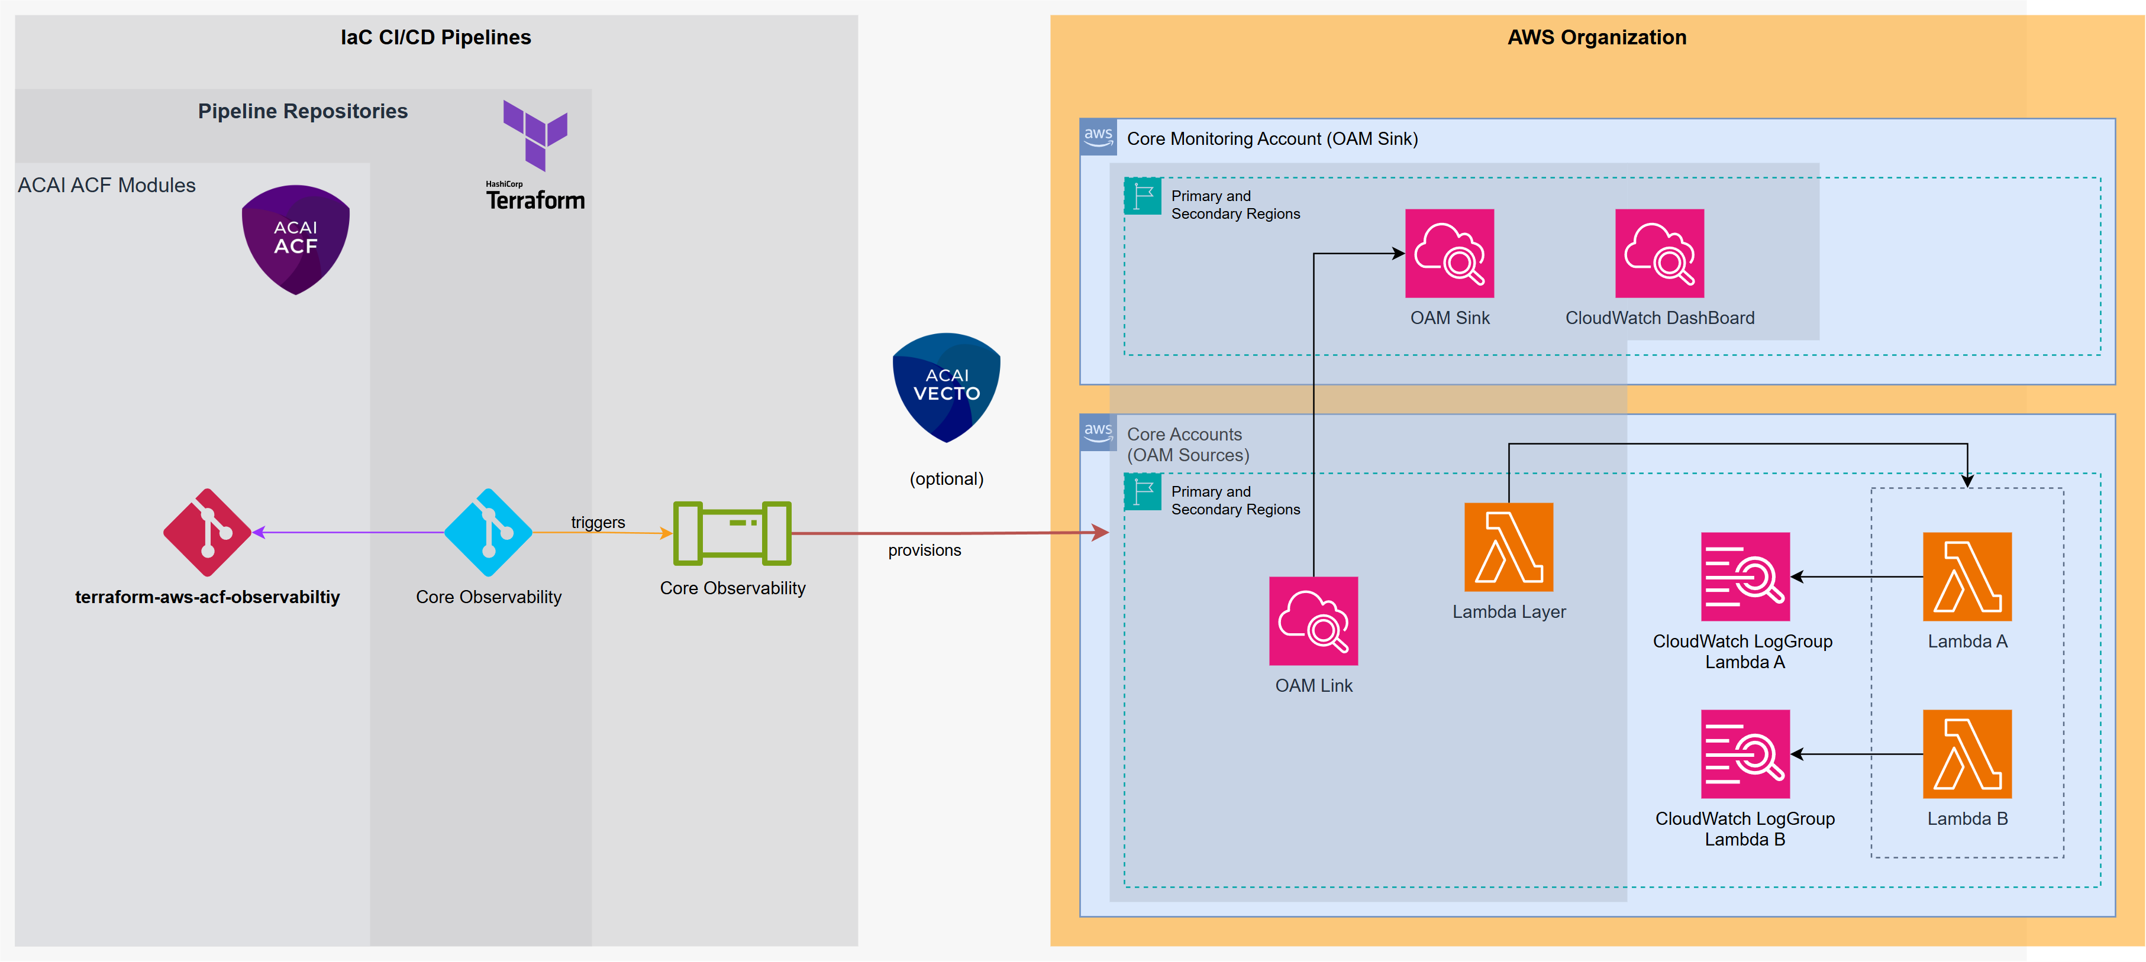
Task: Click the 'triggers' arrow label
Action: tap(598, 522)
